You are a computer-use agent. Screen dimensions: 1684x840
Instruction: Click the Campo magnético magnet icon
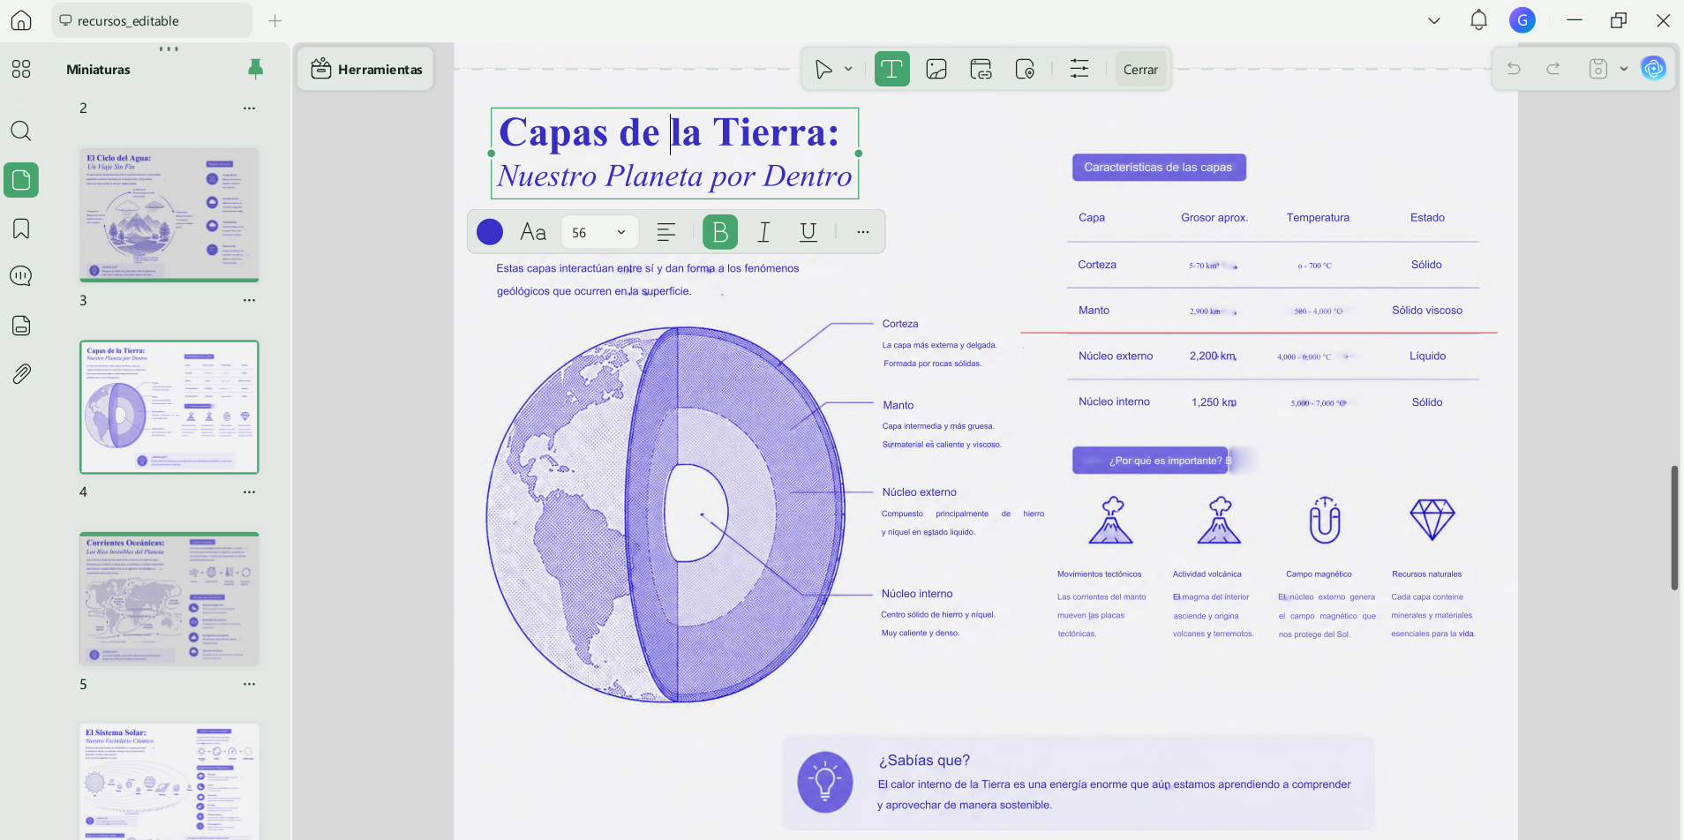point(1325,520)
